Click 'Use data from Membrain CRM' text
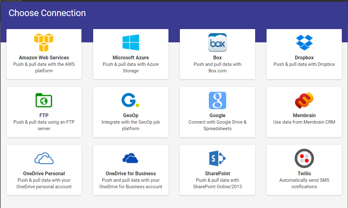This screenshot has height=208, width=348. click(304, 122)
